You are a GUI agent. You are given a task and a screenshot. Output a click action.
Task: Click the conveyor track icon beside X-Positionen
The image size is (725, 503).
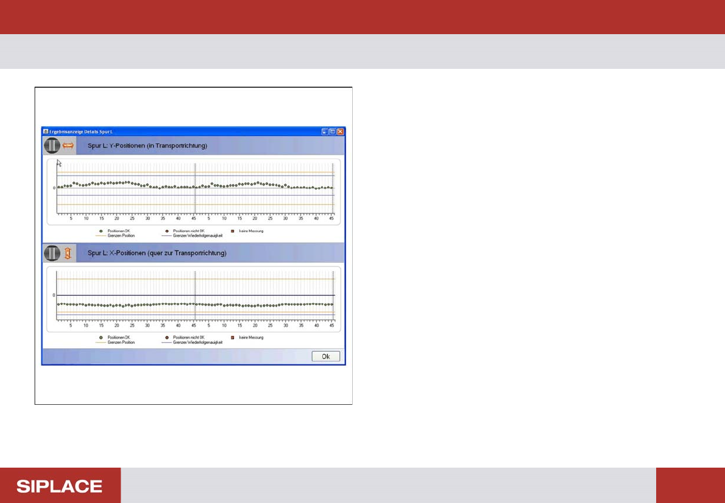(52, 253)
